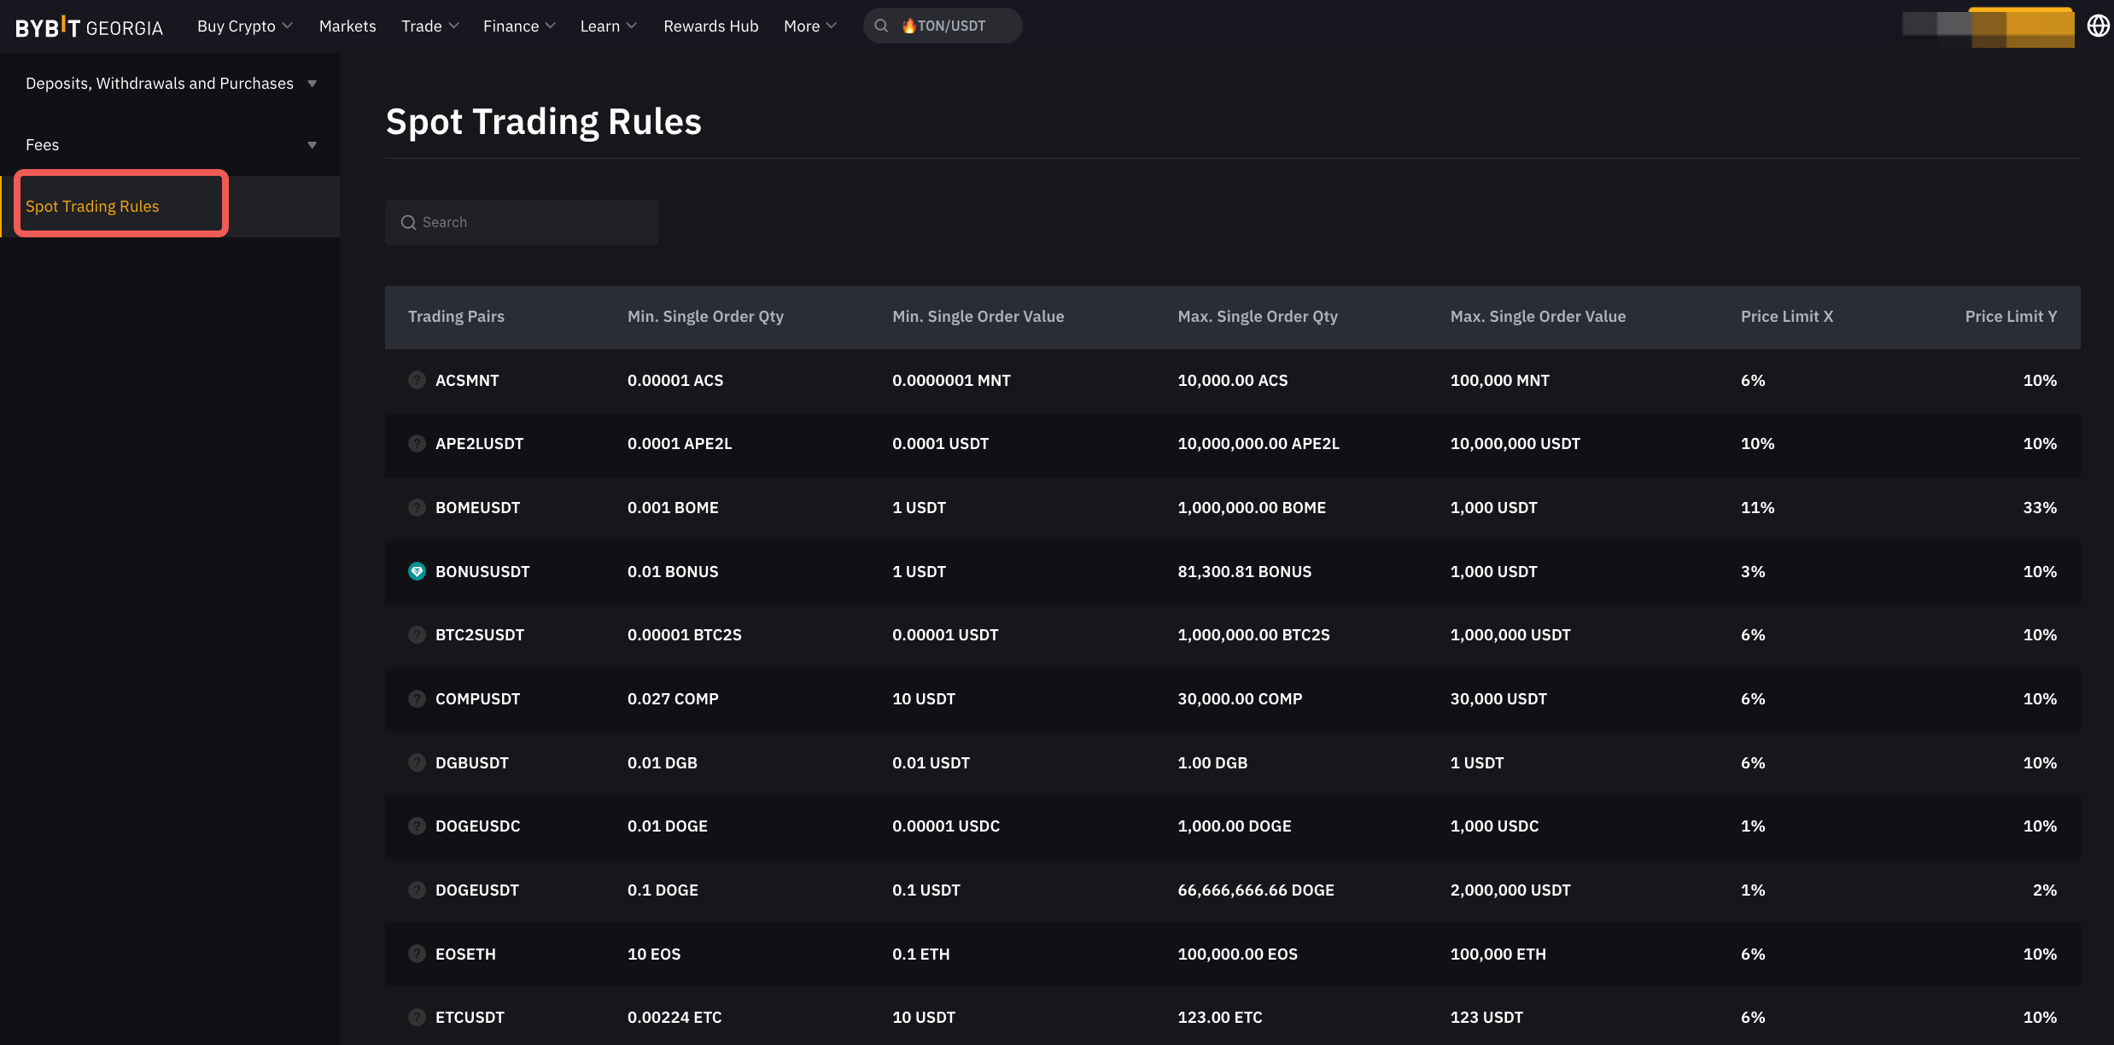
Task: Click the EOSETH trading pair name
Action: (465, 954)
